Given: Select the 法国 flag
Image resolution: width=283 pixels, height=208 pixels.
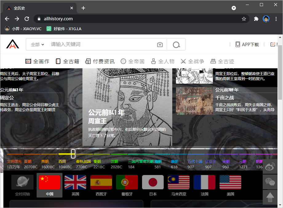Looking at the screenshot, I should click(205, 182).
